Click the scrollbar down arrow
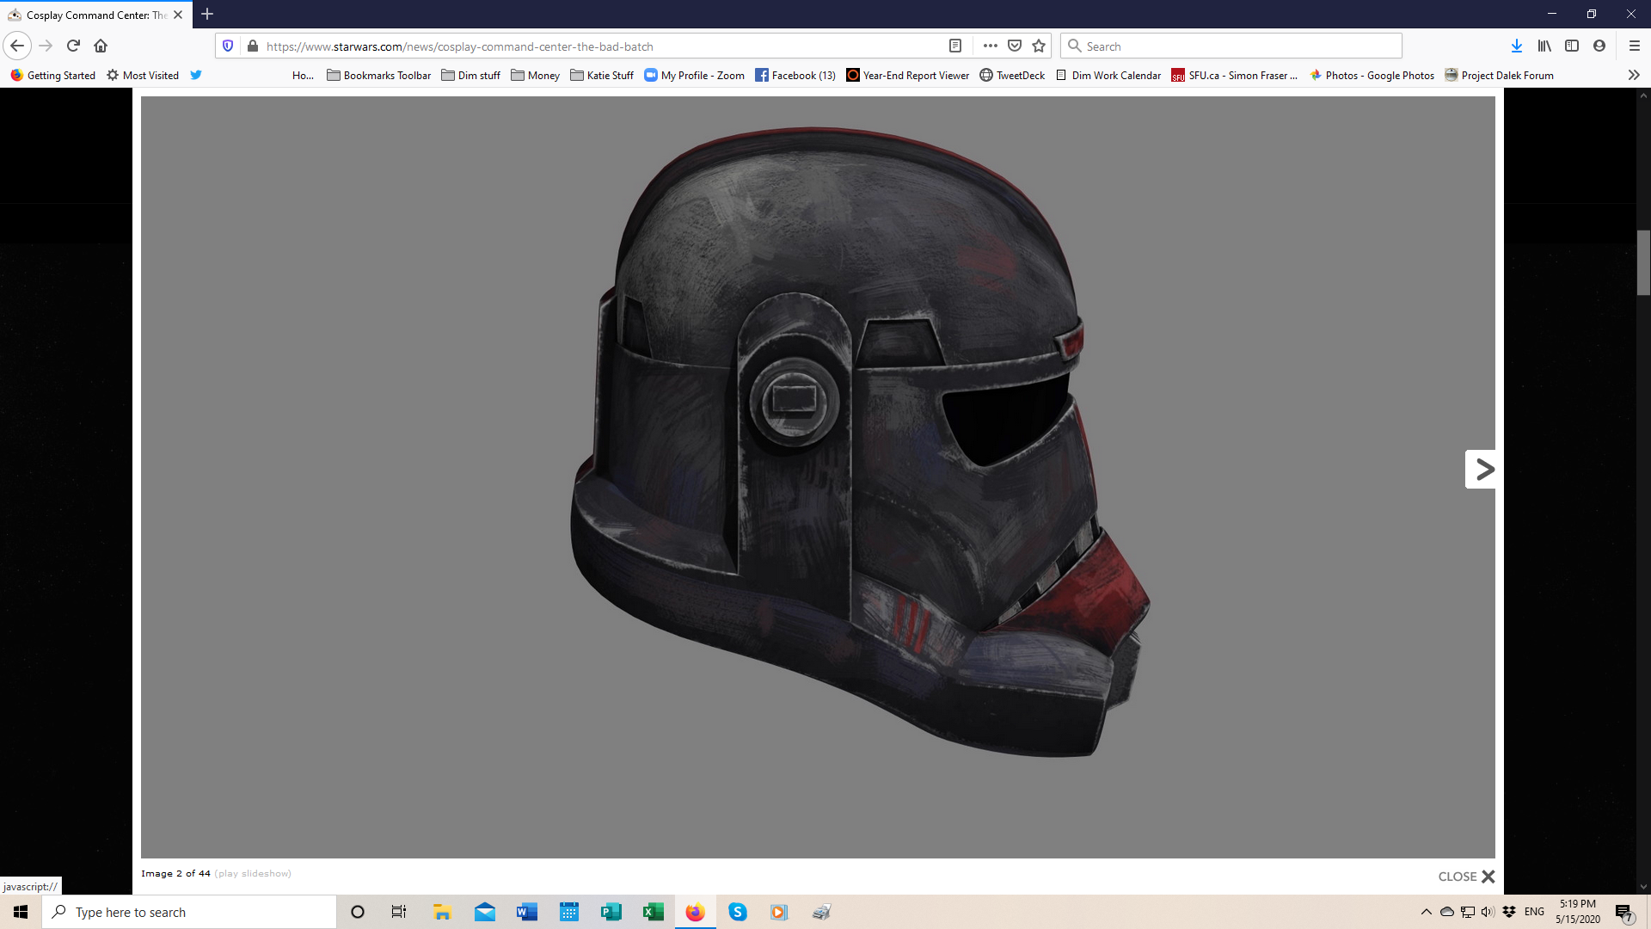Image resolution: width=1651 pixels, height=929 pixels. click(1643, 887)
